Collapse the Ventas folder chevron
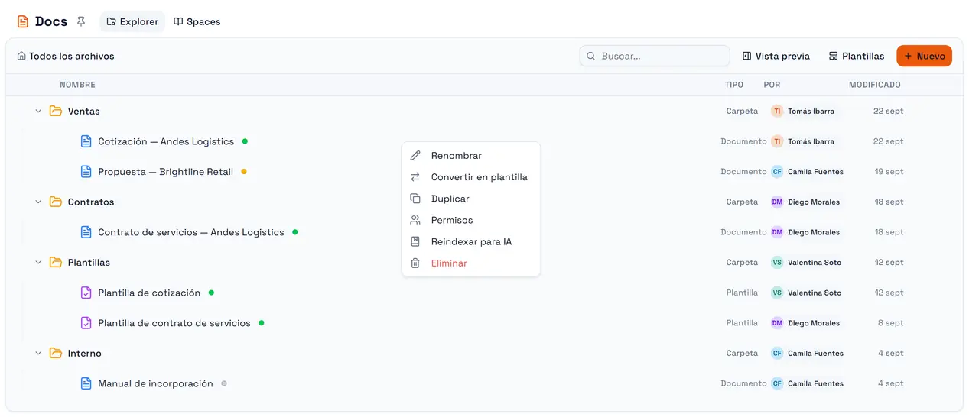969x417 pixels. coord(38,111)
